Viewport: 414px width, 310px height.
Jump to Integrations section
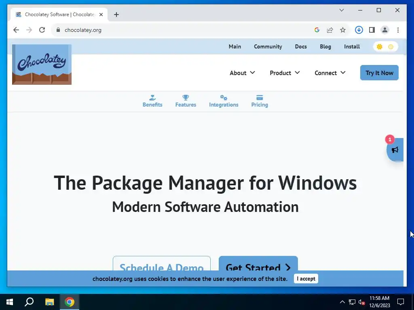coord(224,101)
